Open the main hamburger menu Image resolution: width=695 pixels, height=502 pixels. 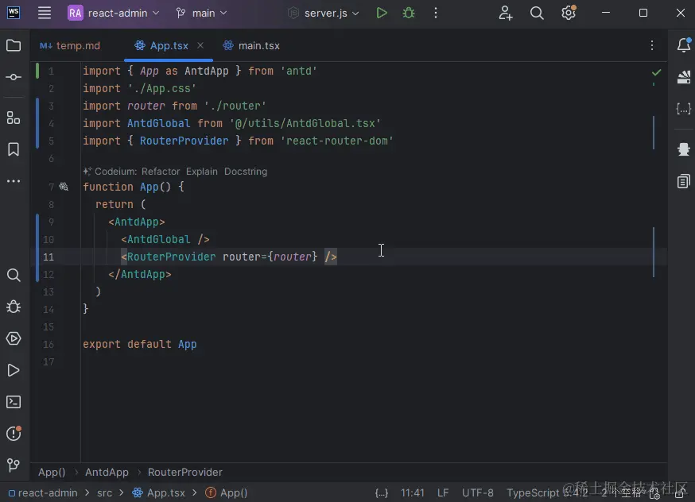45,13
